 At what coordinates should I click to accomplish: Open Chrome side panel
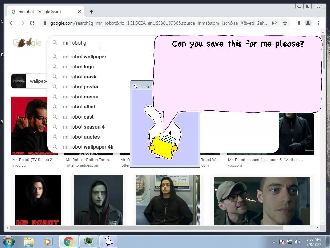pos(297,23)
